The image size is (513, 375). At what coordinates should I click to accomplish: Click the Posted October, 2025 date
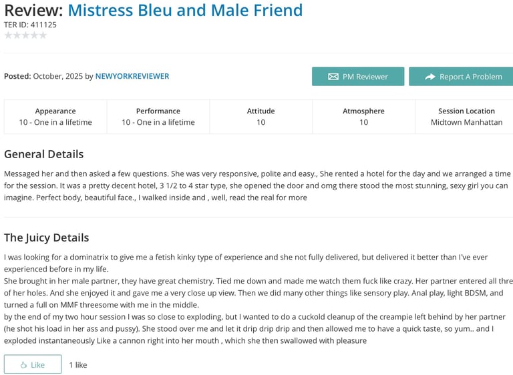pos(57,76)
